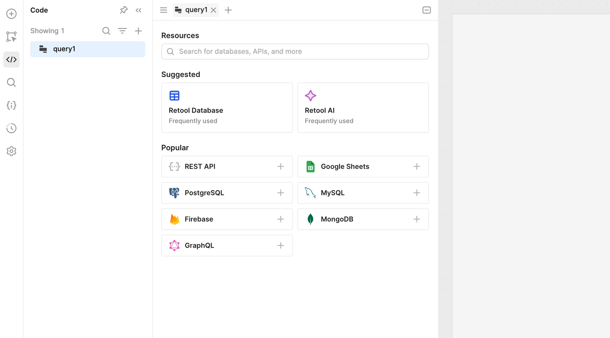Select the Code panel icon in sidebar

pyautogui.click(x=11, y=60)
